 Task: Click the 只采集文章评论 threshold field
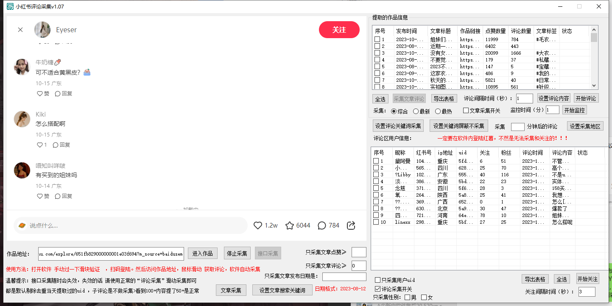click(x=359, y=266)
